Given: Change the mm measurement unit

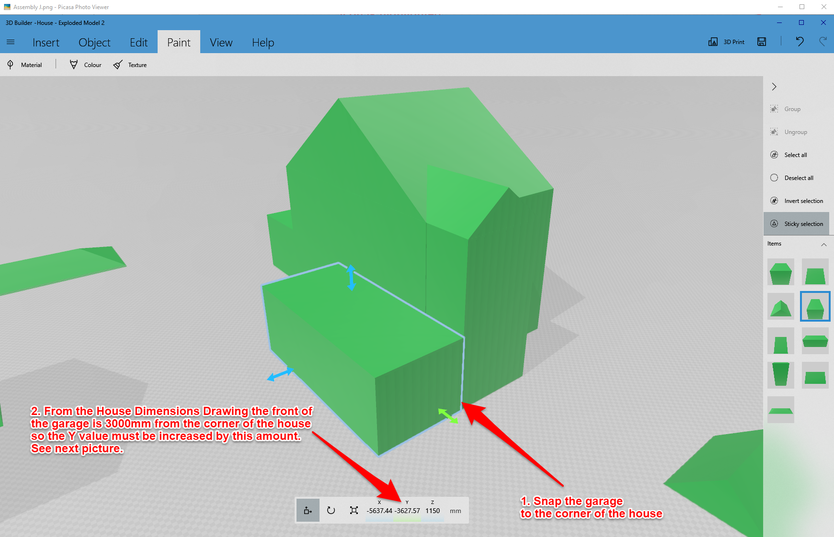Looking at the screenshot, I should pos(456,511).
